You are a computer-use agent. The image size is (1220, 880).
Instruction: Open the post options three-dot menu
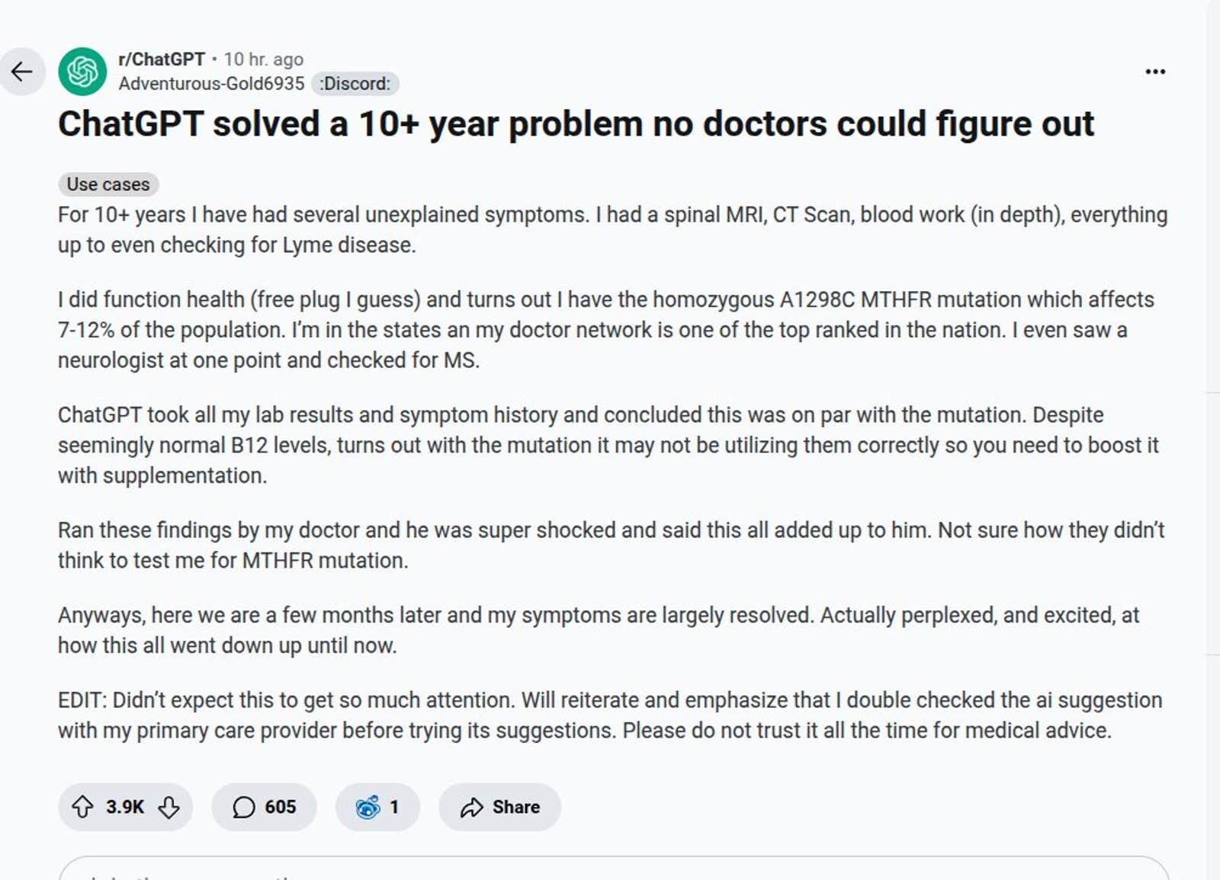(1155, 71)
